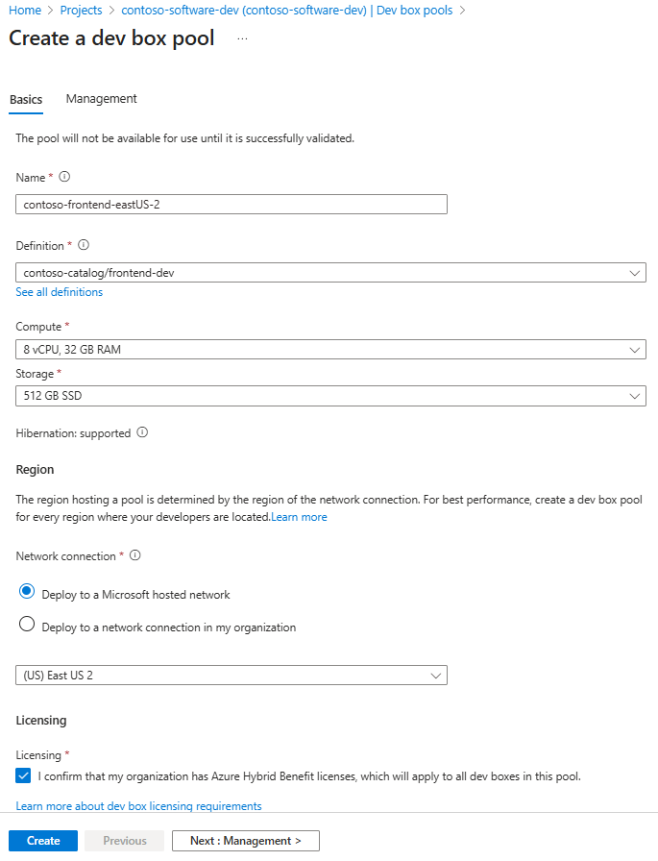658x861 pixels.
Task: Click the info icon next to Name
Action: pyautogui.click(x=64, y=177)
